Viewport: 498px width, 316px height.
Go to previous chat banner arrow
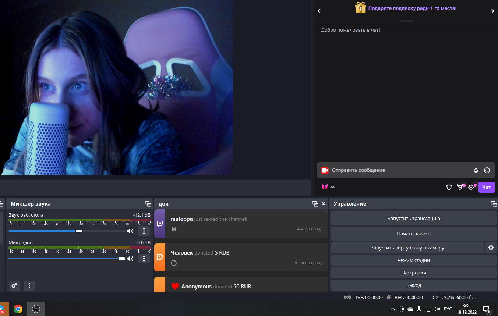(x=319, y=11)
